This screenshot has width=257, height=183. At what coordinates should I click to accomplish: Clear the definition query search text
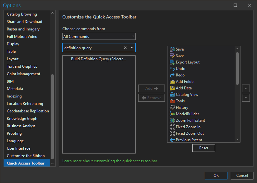pos(125,48)
